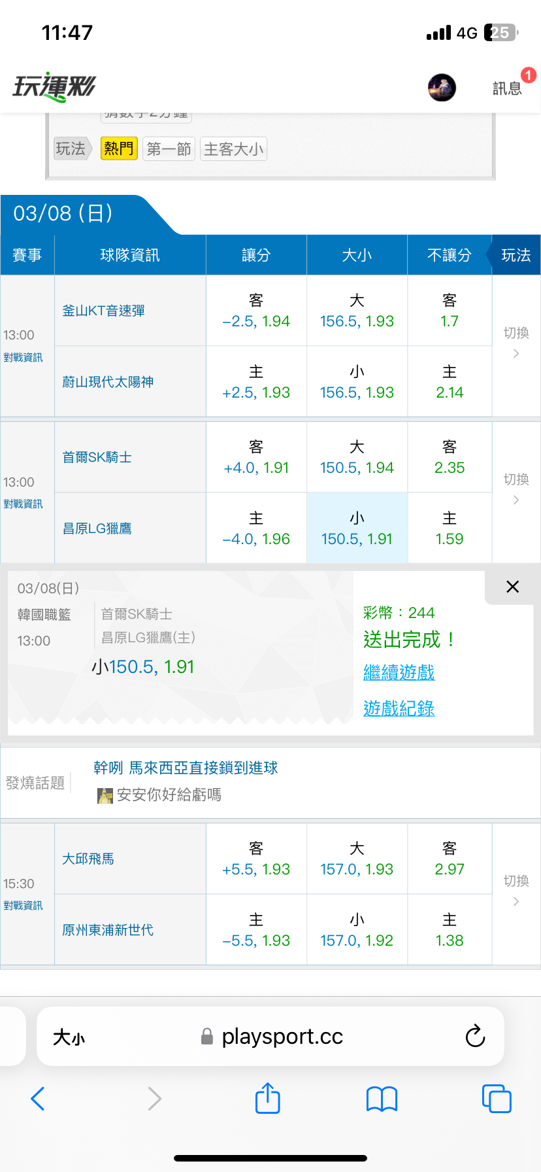Go back with Safari back arrow
The width and height of the screenshot is (541, 1172).
coord(38,1099)
